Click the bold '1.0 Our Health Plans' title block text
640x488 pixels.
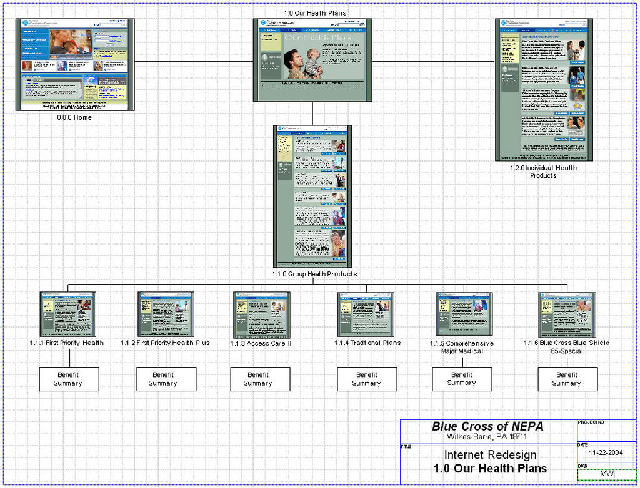click(490, 469)
